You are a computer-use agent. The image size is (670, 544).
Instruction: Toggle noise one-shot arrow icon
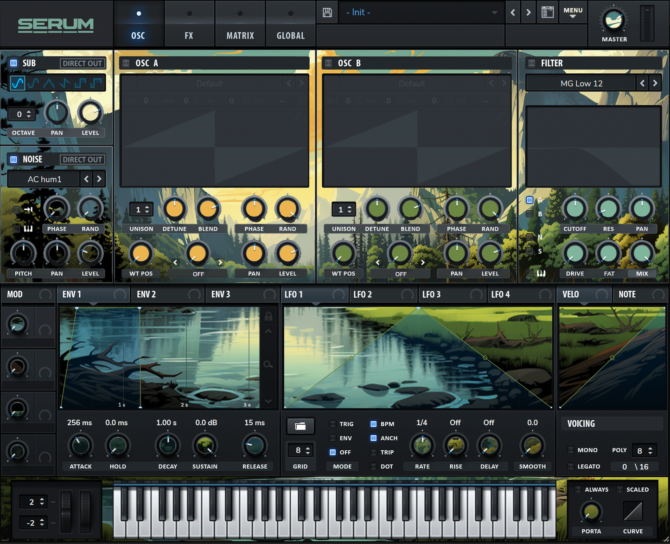point(28,210)
